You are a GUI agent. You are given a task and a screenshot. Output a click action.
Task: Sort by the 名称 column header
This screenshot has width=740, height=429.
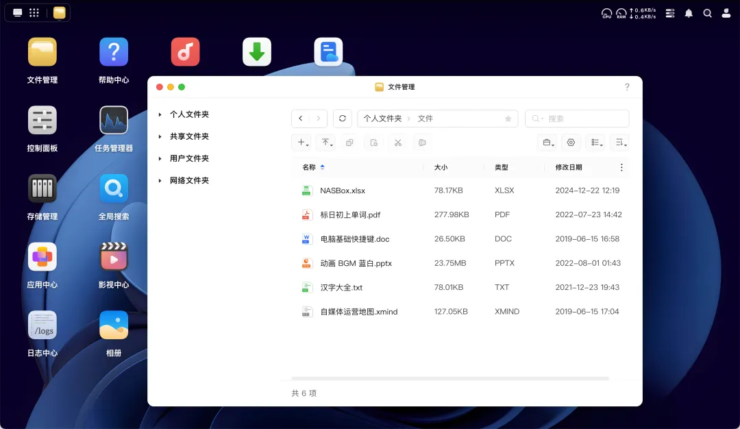tap(309, 167)
